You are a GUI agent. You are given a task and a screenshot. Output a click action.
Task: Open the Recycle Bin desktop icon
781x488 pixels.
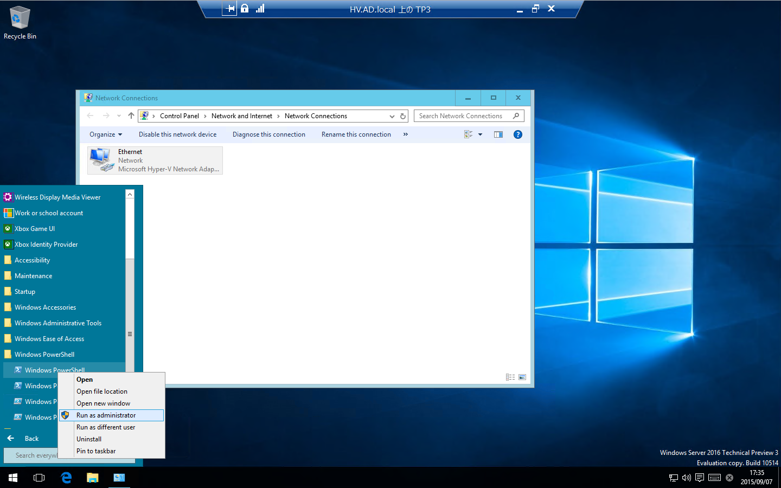tap(20, 23)
